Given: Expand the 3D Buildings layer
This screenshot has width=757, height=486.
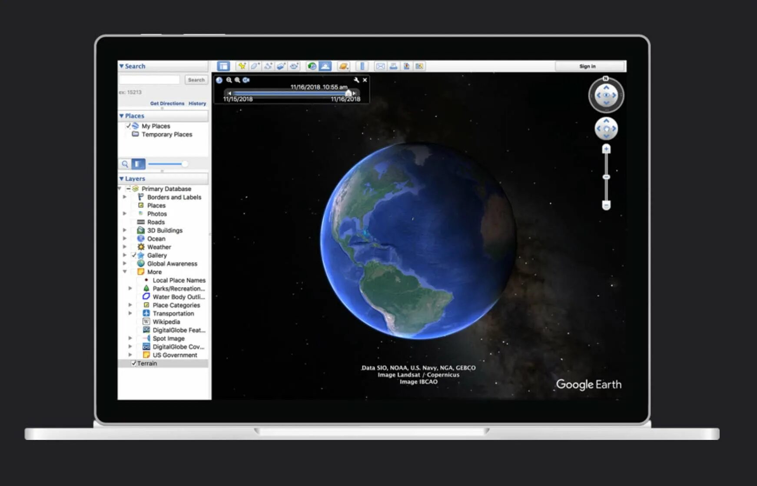Looking at the screenshot, I should pyautogui.click(x=125, y=230).
